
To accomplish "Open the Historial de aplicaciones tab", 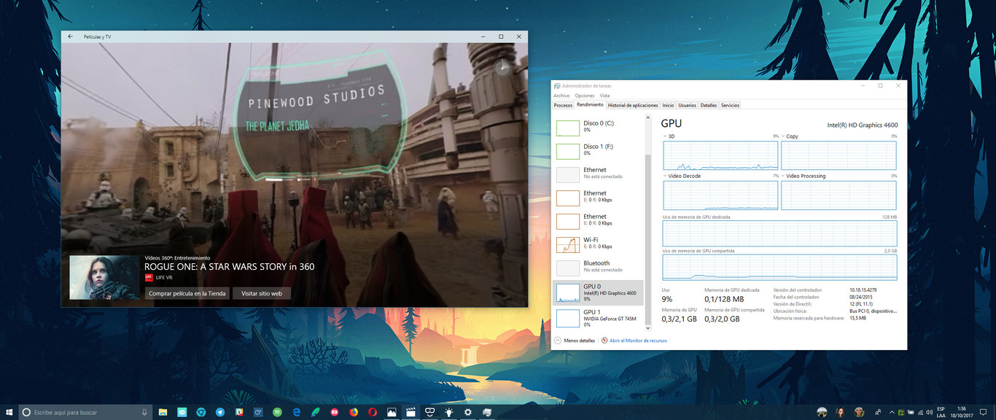I will [x=633, y=106].
